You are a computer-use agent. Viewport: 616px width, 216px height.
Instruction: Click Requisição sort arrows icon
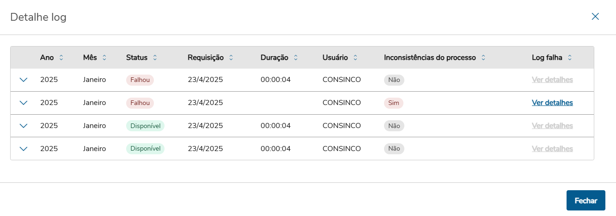[231, 58]
